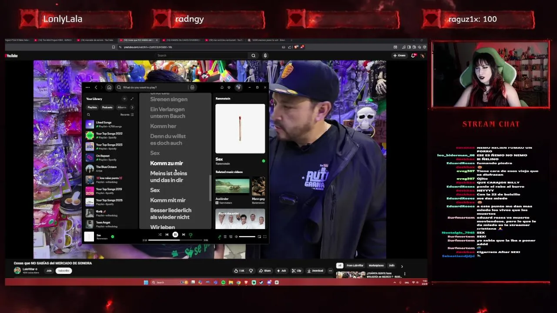Mute Spotify with speaker icon
Image resolution: width=557 pixels, height=313 pixels.
coord(236,236)
